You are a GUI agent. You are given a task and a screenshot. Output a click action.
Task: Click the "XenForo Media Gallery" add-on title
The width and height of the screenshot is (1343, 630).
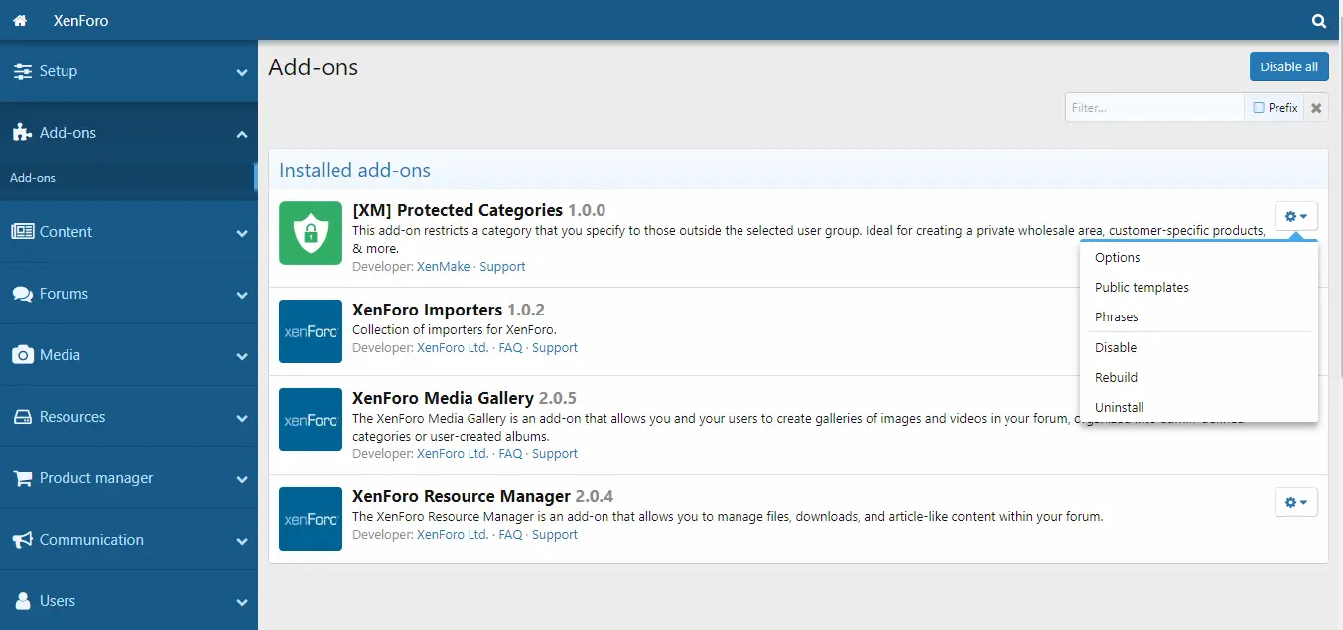pos(444,398)
